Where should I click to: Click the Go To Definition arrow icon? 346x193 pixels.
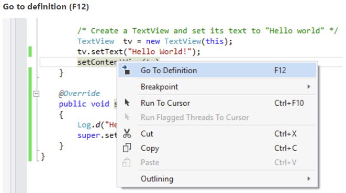127,70
